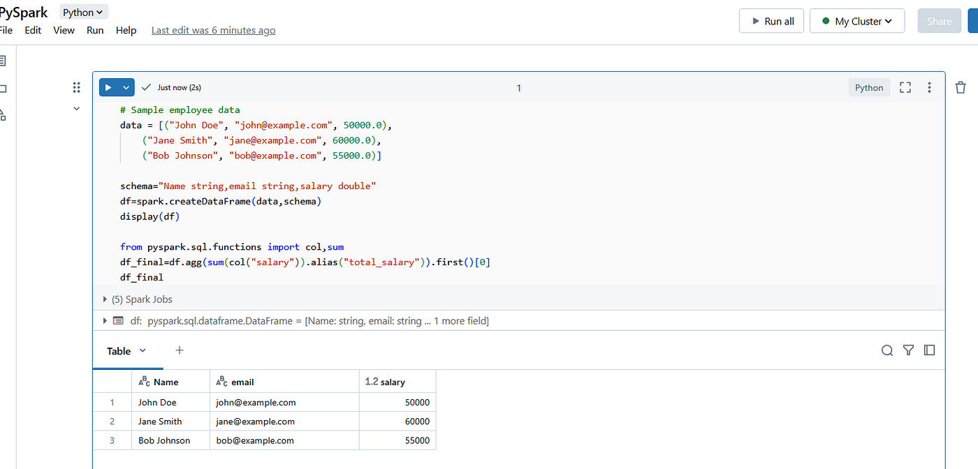
Task: Expand the cell to fullscreen
Action: (905, 87)
